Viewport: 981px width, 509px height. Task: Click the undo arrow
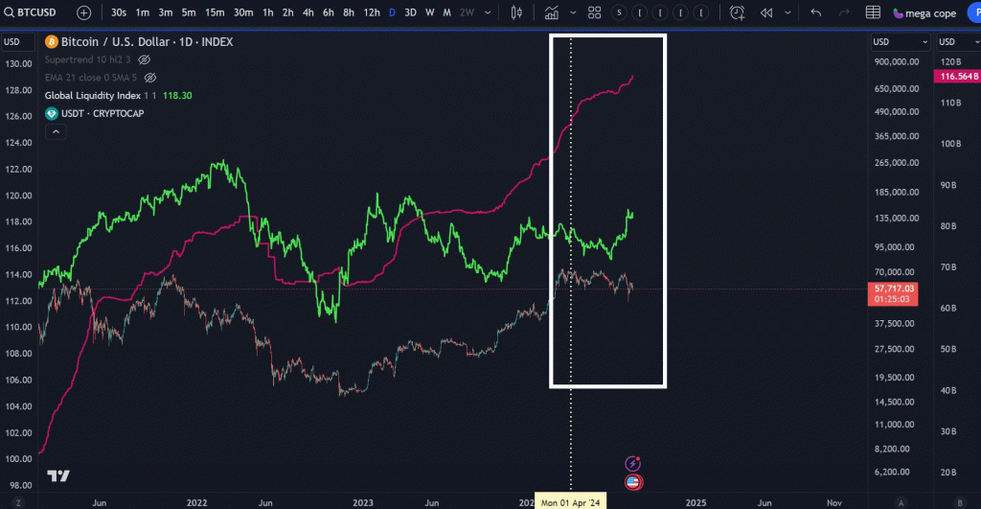point(815,12)
